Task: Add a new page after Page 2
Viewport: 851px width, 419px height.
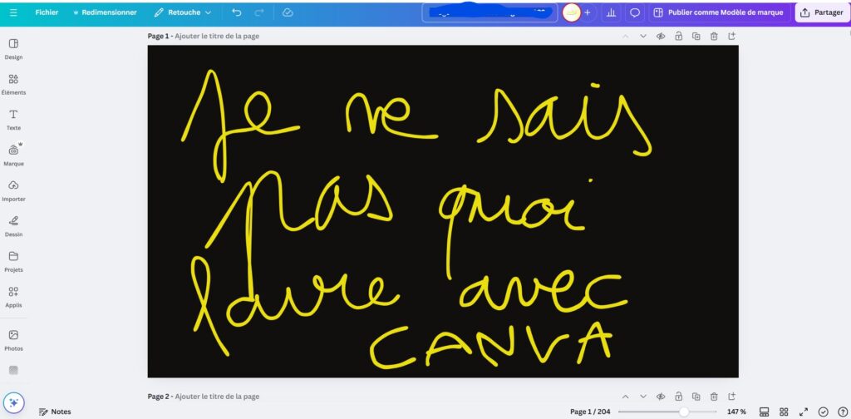Action: pyautogui.click(x=731, y=397)
